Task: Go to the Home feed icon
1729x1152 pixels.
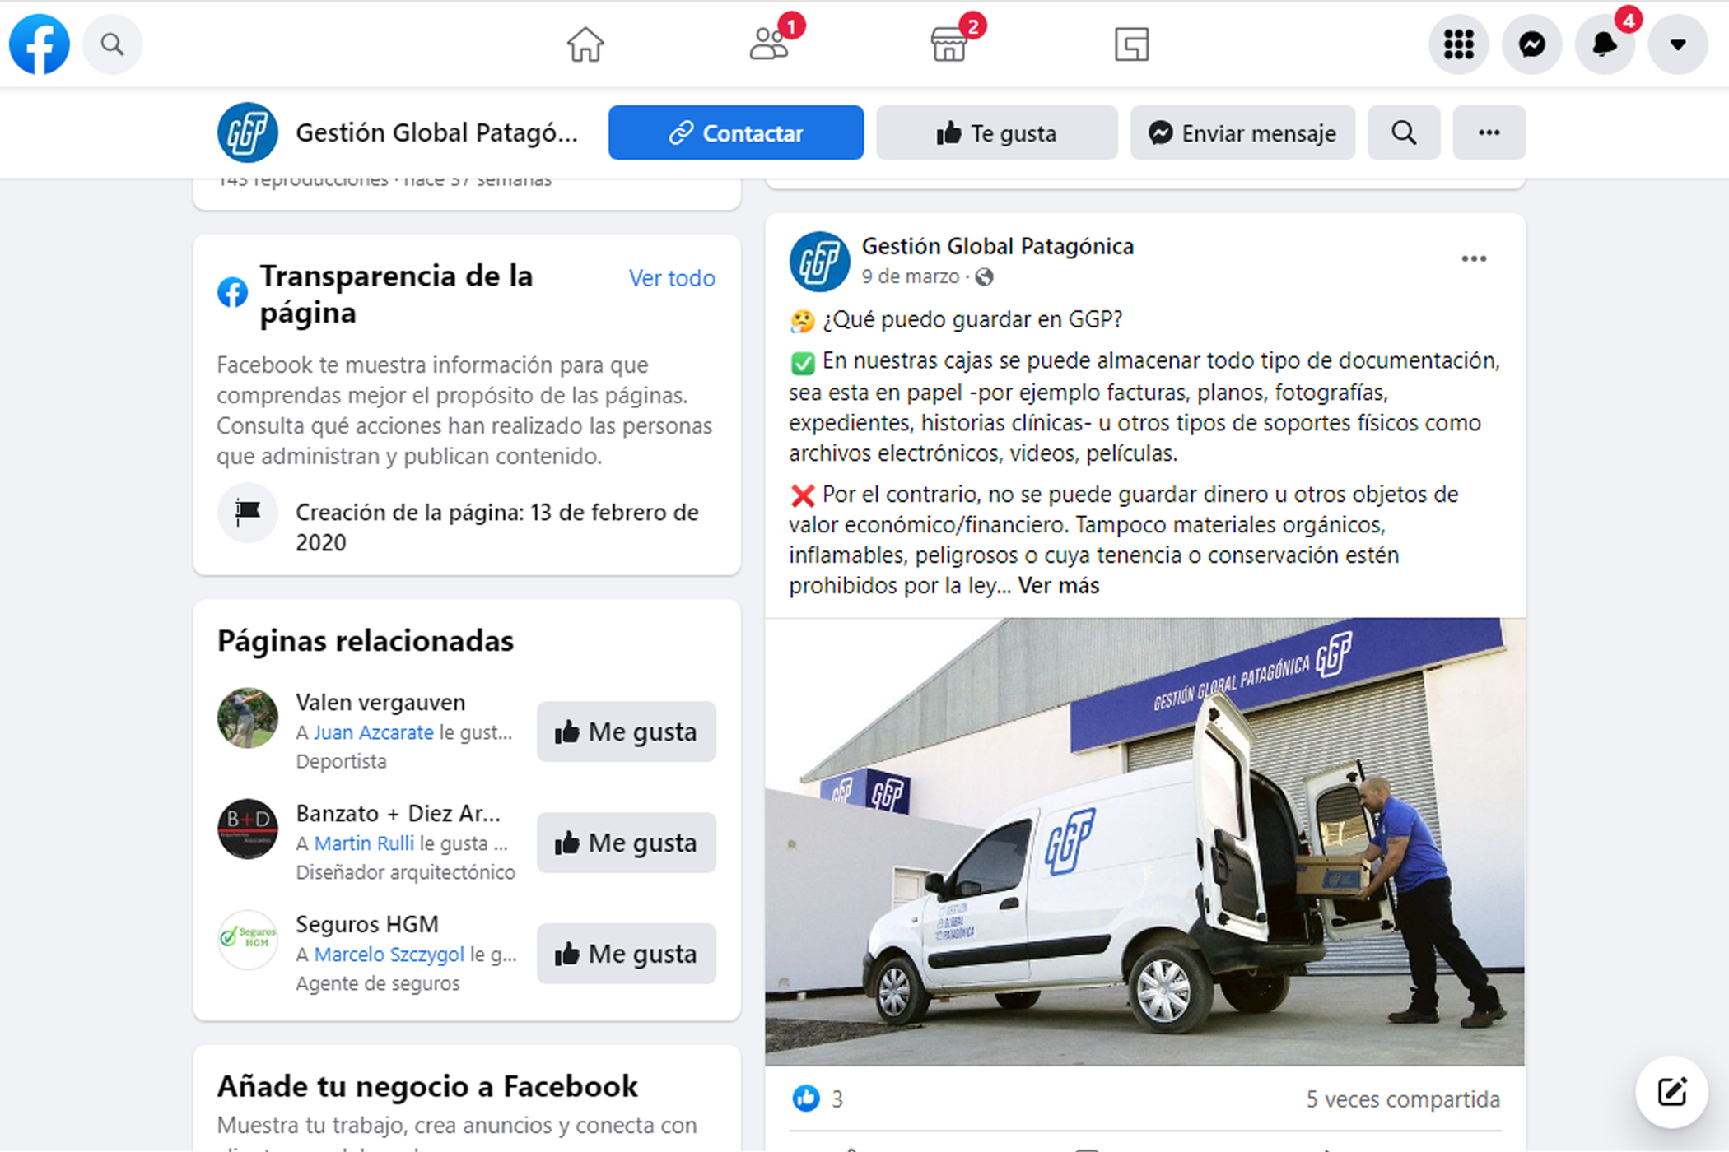Action: (585, 44)
